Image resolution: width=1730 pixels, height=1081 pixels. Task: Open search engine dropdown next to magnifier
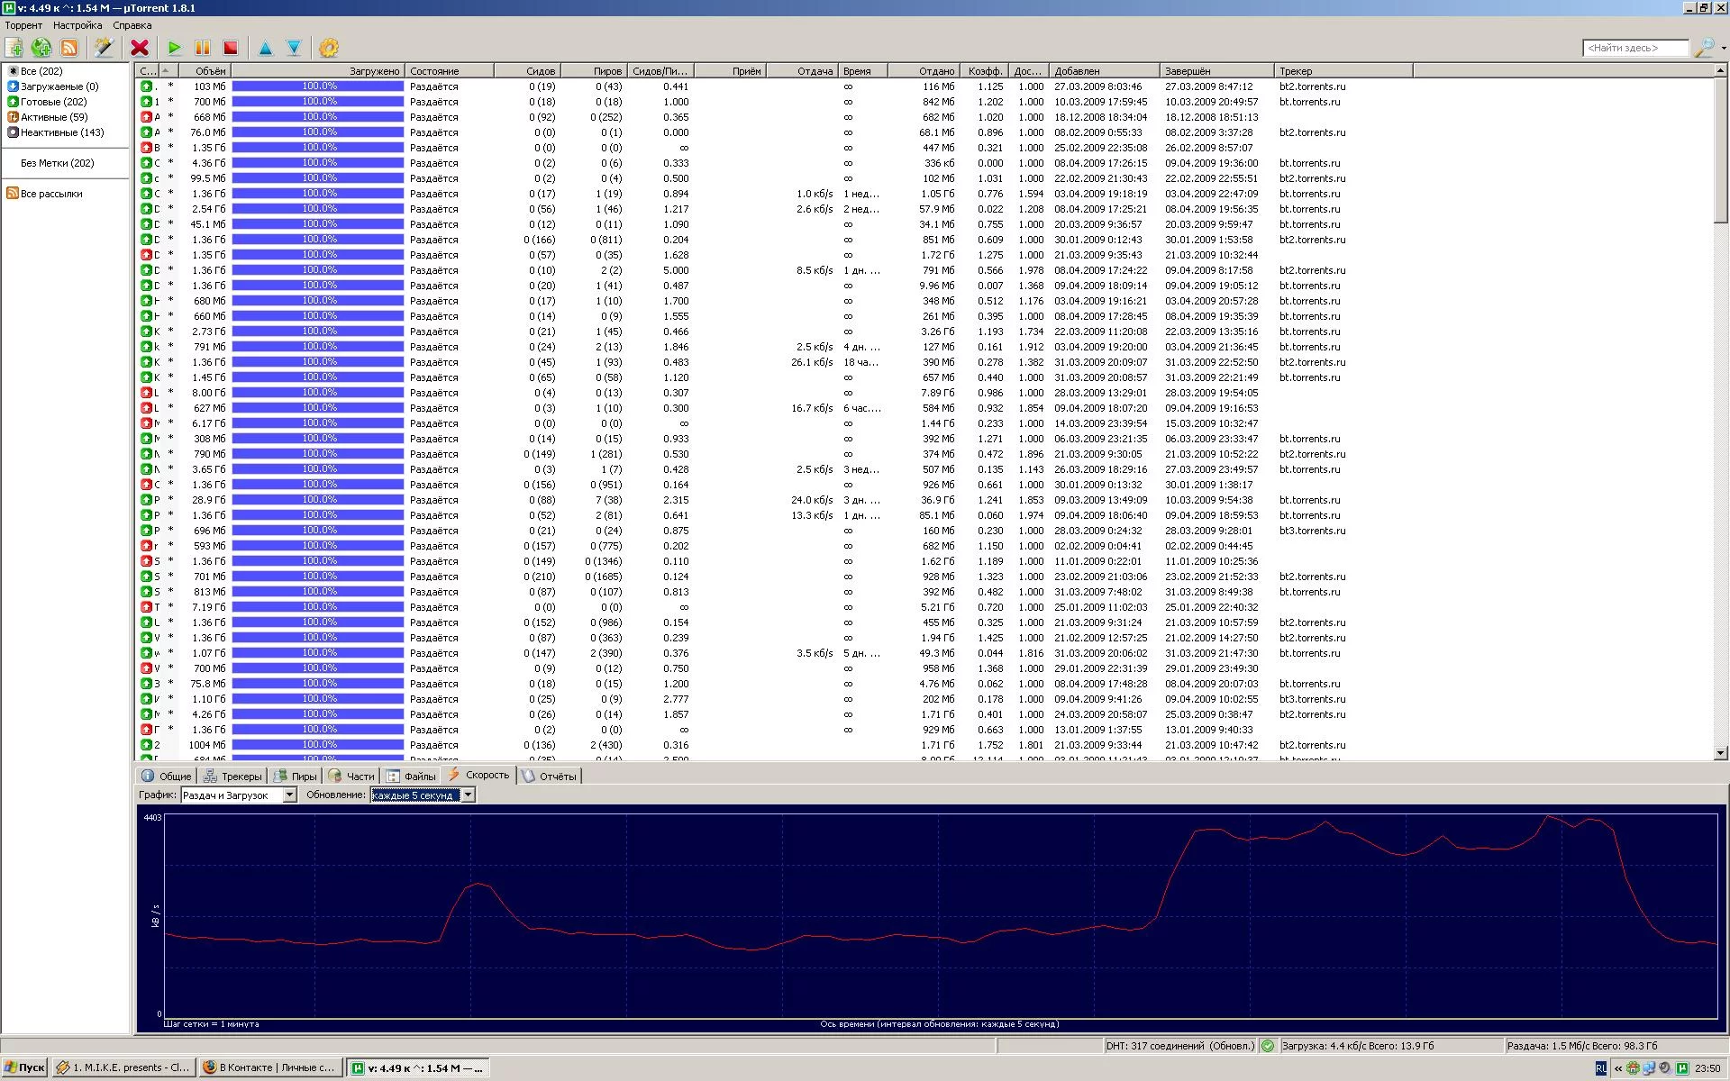1723,48
